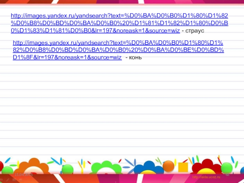
Task: Open the slide navigation menu icon
Action: 14,180
